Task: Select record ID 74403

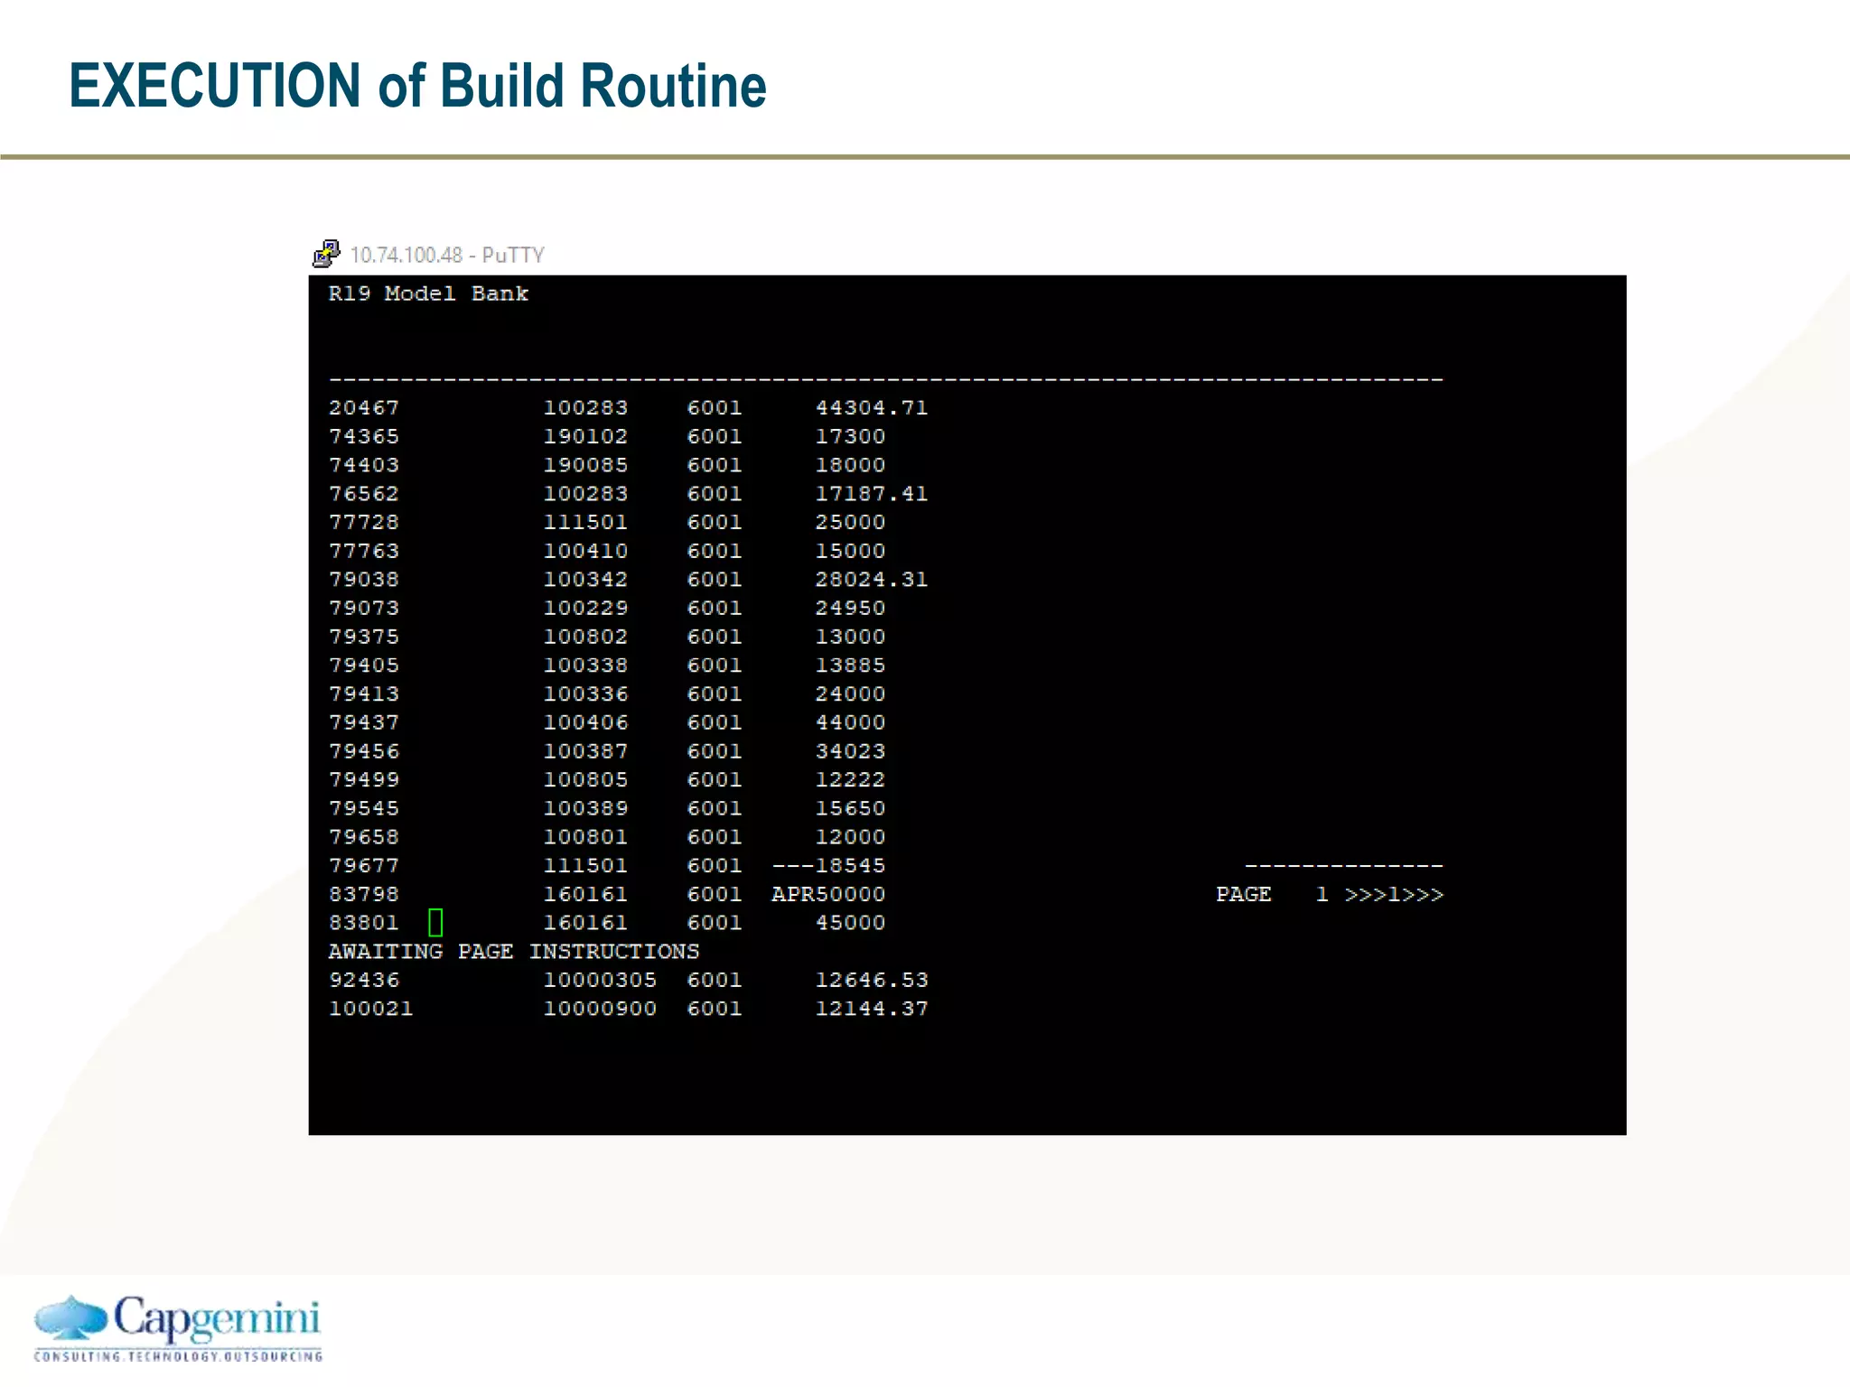Action: [x=364, y=465]
